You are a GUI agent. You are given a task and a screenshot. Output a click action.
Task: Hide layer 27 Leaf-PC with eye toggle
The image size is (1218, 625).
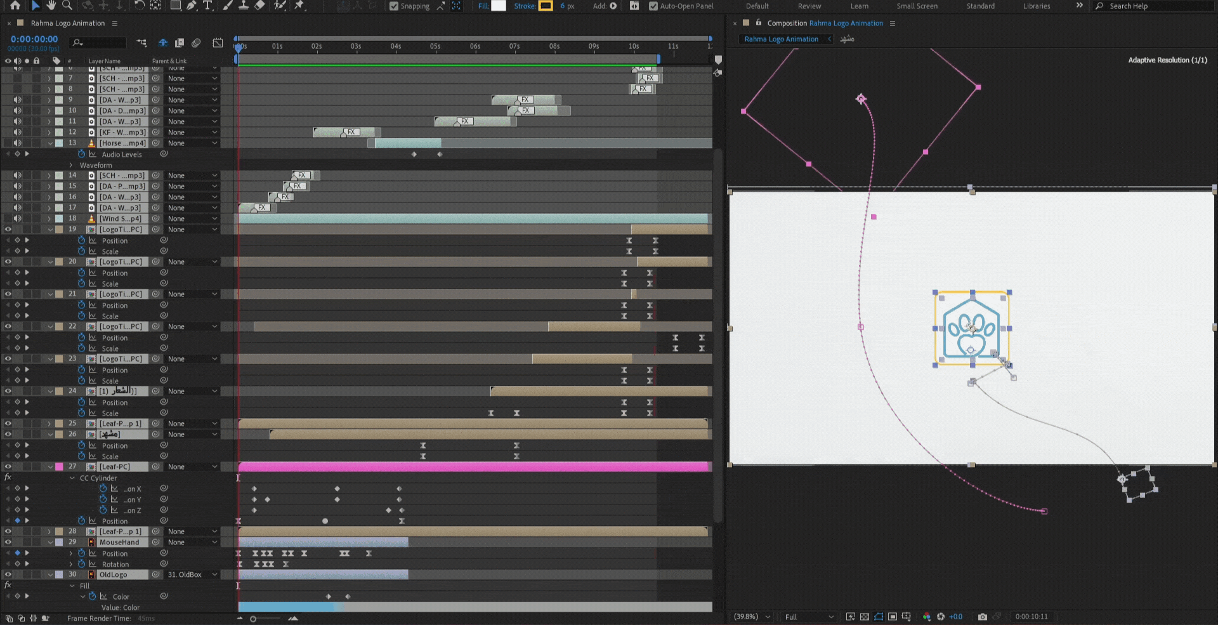pyautogui.click(x=8, y=466)
